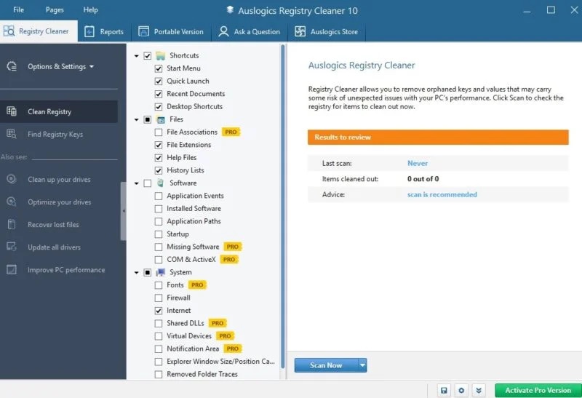
Task: Click the Find Registry Keys icon
Action: point(12,134)
